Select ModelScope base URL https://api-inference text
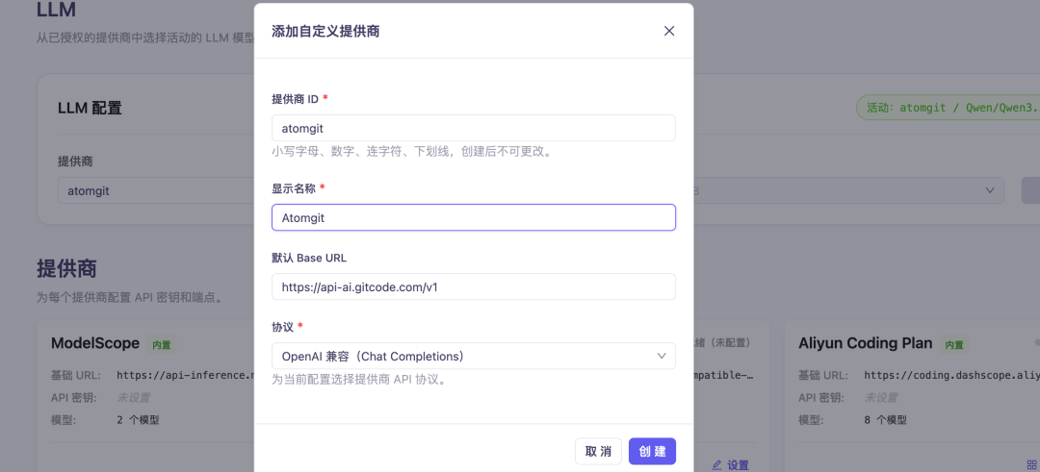The image size is (1040, 472). click(186, 375)
